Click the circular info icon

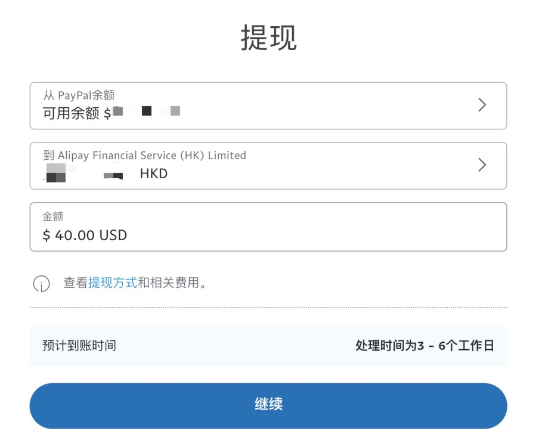coord(41,284)
